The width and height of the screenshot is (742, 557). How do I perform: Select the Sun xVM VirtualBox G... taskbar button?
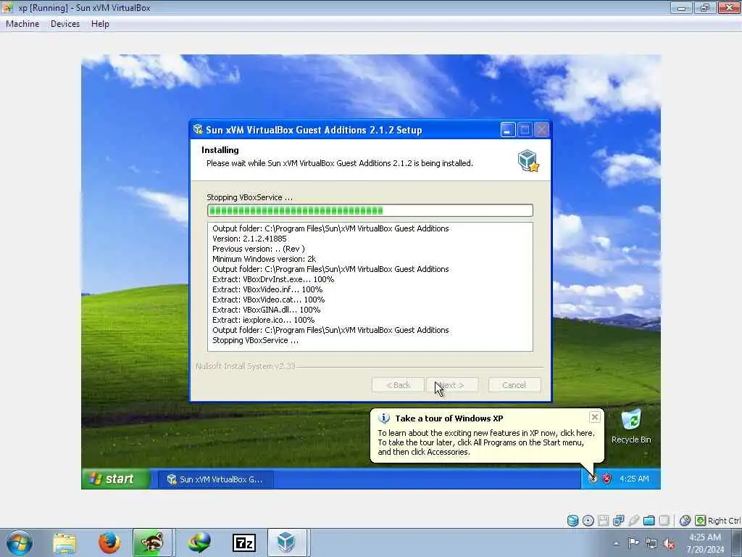click(215, 479)
